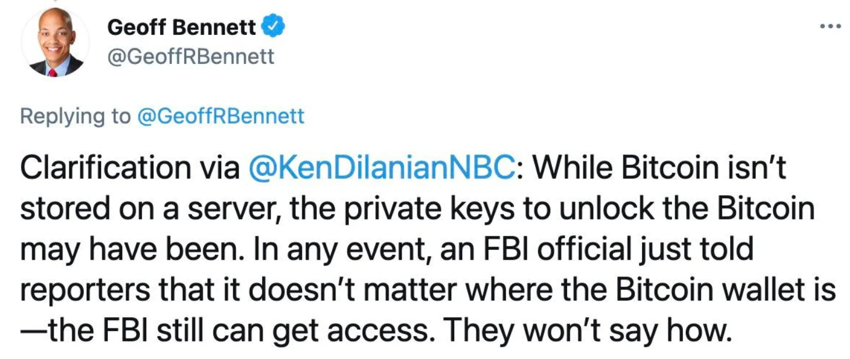The image size is (850, 359).
Task: Click the blue checkmark inside the badge
Action: coord(272,25)
